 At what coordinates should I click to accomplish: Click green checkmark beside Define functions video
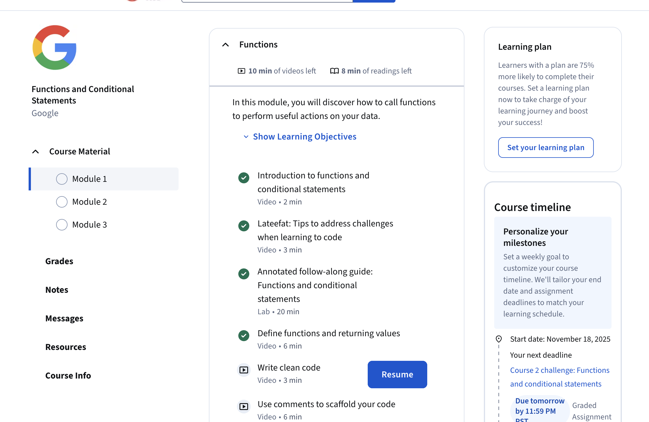[x=244, y=335]
